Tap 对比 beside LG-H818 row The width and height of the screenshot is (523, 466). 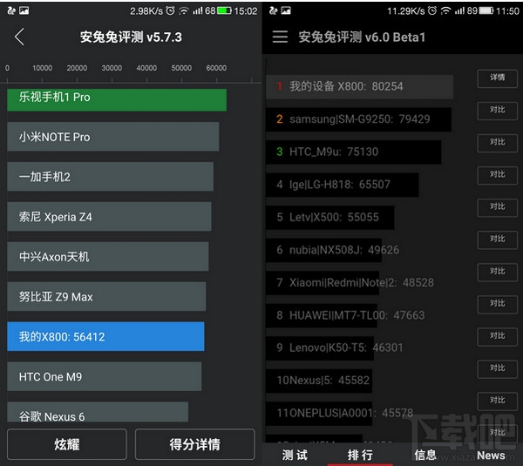(x=498, y=175)
